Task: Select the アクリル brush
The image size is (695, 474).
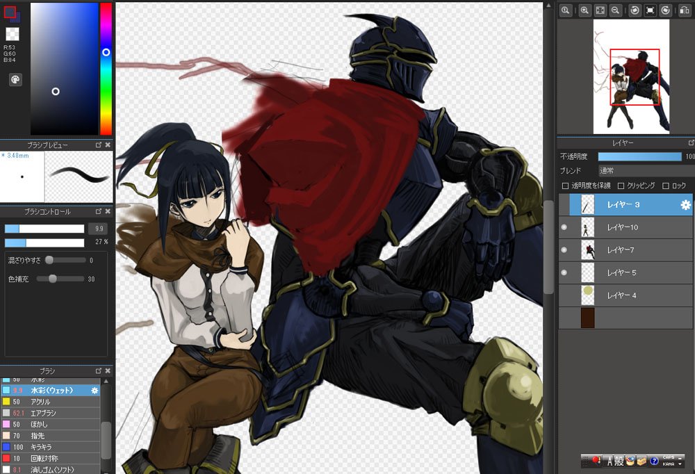Action: coord(50,402)
